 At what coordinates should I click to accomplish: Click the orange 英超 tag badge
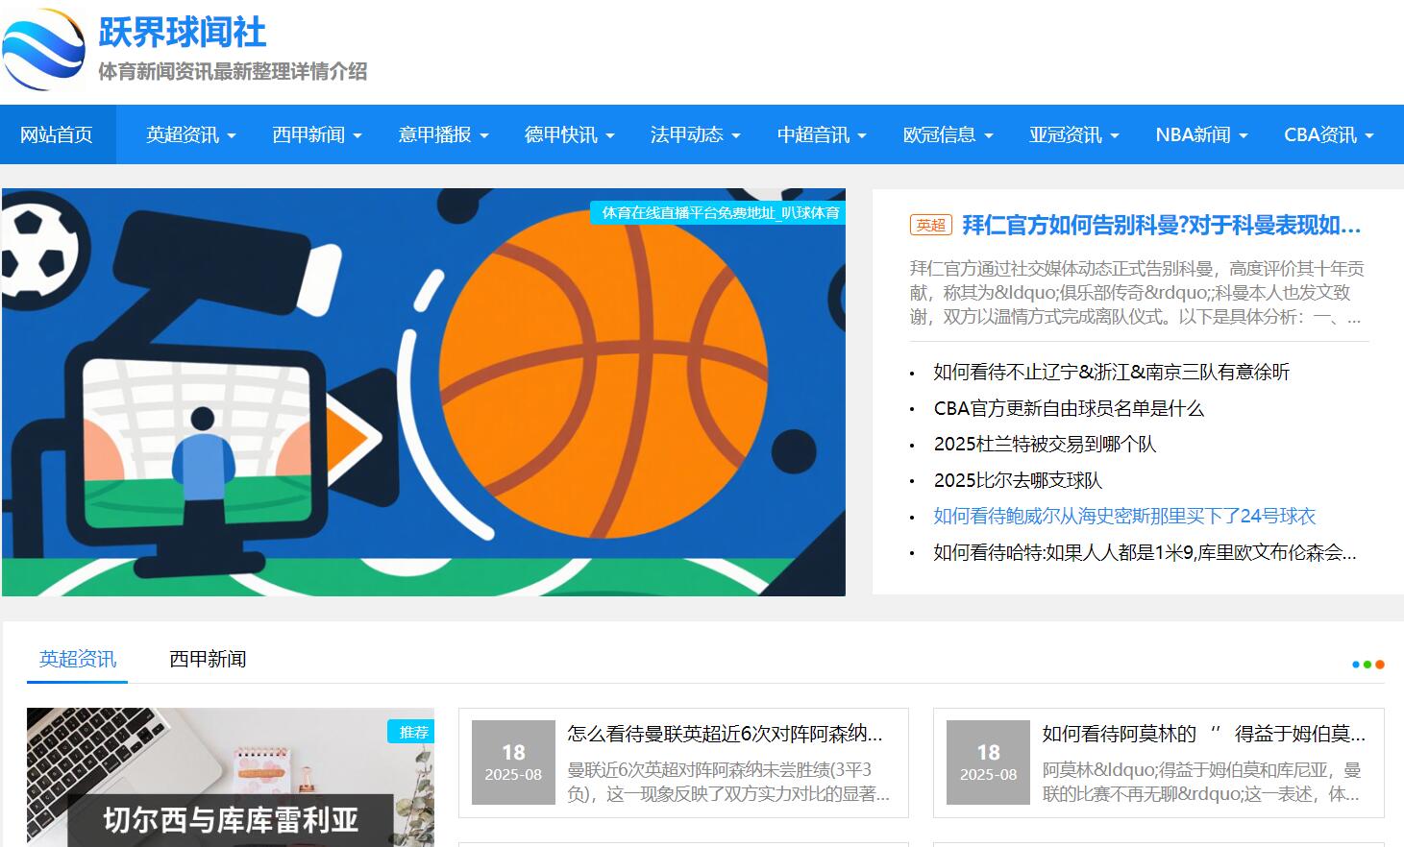click(x=930, y=225)
